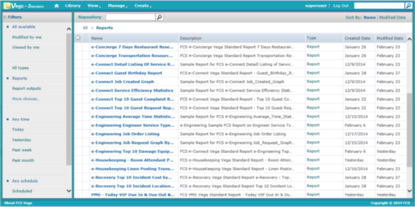Sort reports by Name

click(x=369, y=18)
